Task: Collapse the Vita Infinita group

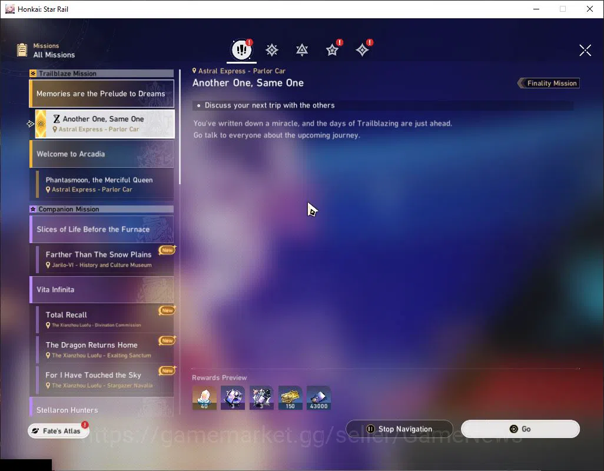Action: (x=102, y=290)
